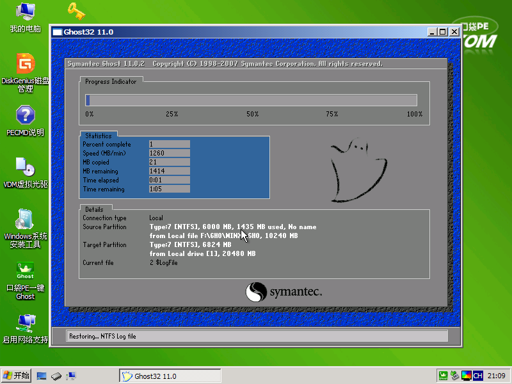Open the My Computer desktop icon
This screenshot has height=384, width=512.
tap(25, 12)
